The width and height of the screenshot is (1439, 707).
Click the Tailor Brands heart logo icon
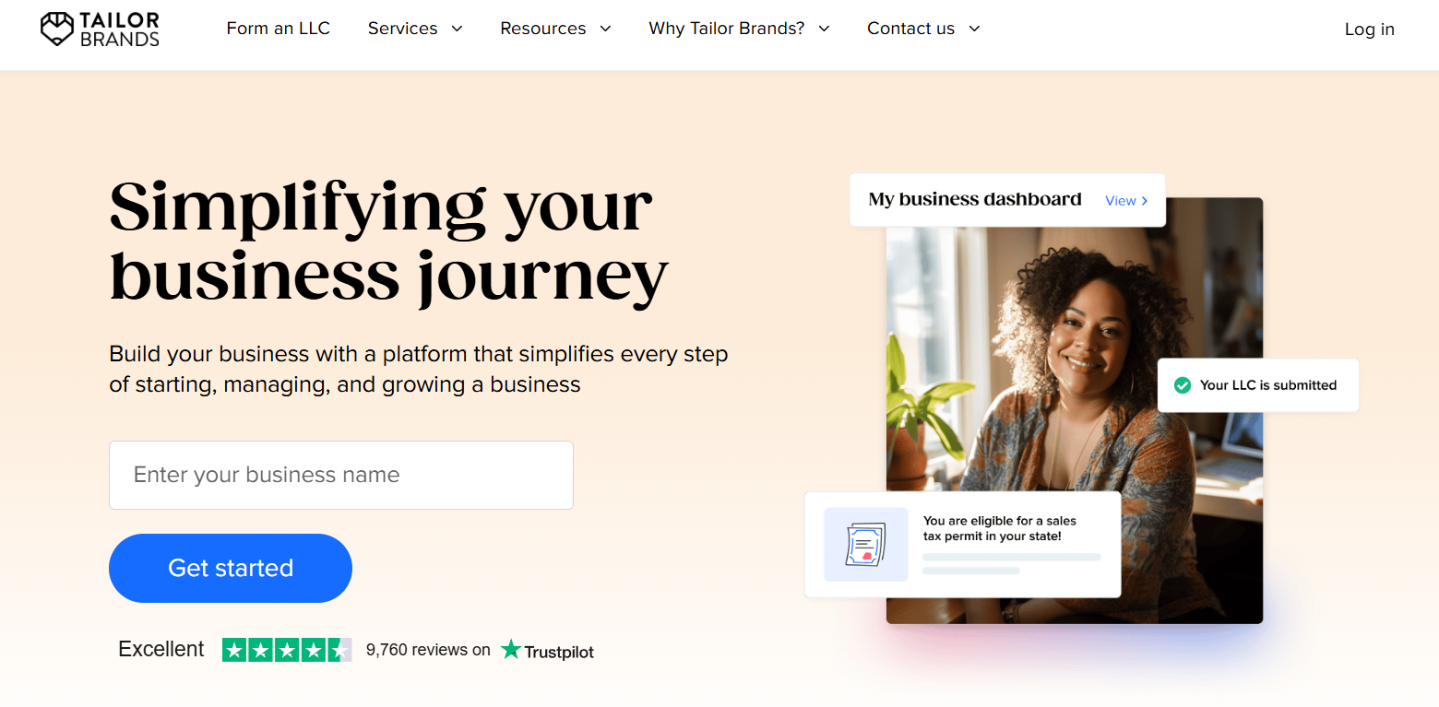click(57, 29)
